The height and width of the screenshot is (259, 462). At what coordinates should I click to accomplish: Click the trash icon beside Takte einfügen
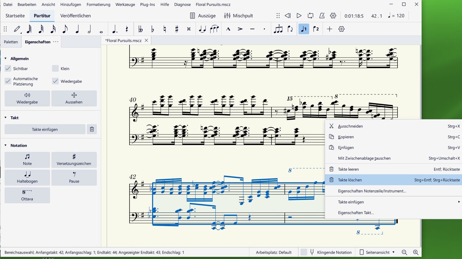pyautogui.click(x=92, y=129)
